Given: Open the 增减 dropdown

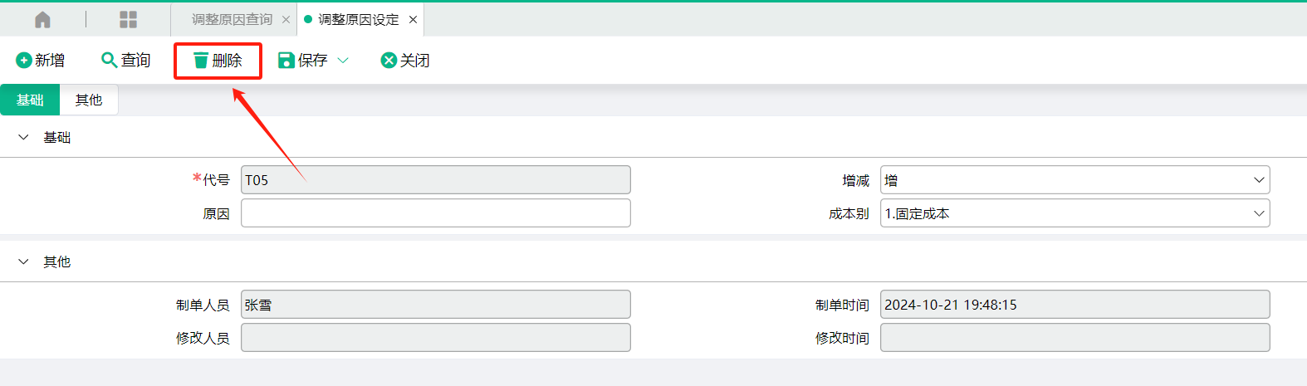Looking at the screenshot, I should (x=1074, y=180).
